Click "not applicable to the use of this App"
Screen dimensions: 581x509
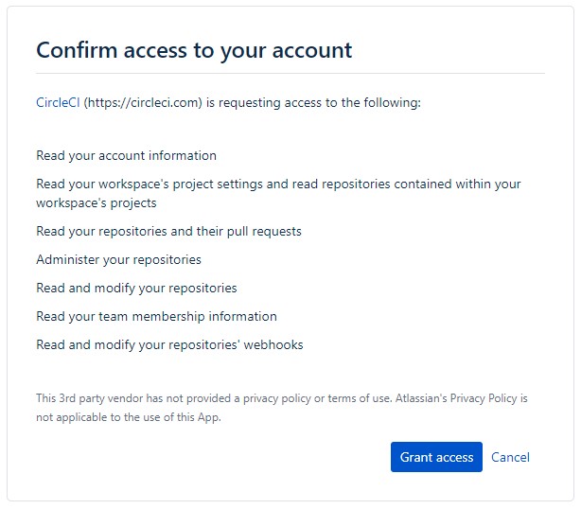pyautogui.click(x=128, y=417)
